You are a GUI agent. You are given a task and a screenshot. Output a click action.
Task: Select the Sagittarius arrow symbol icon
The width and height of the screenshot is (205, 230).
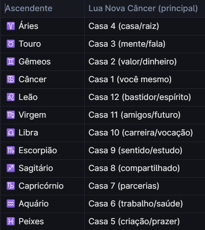[11, 168]
